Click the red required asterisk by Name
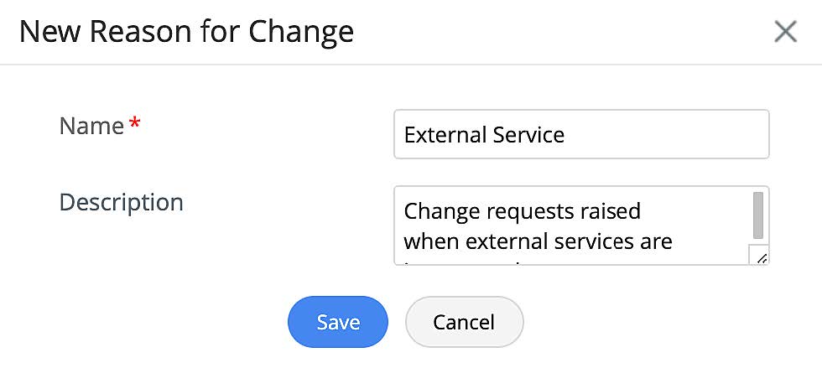822x368 pixels. tap(135, 127)
